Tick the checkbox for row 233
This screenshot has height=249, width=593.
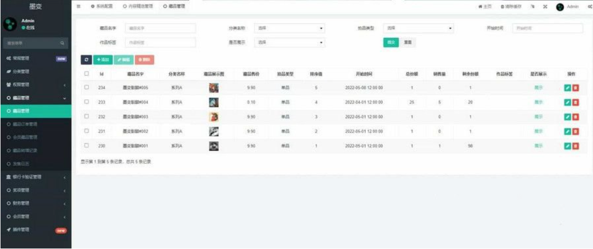pyautogui.click(x=86, y=102)
